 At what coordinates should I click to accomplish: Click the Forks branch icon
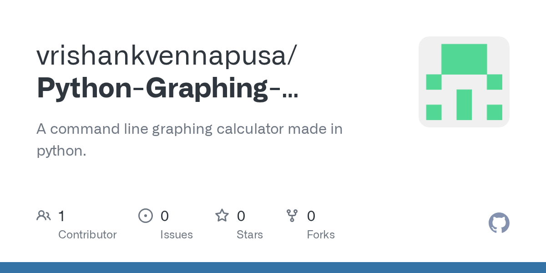tap(292, 216)
